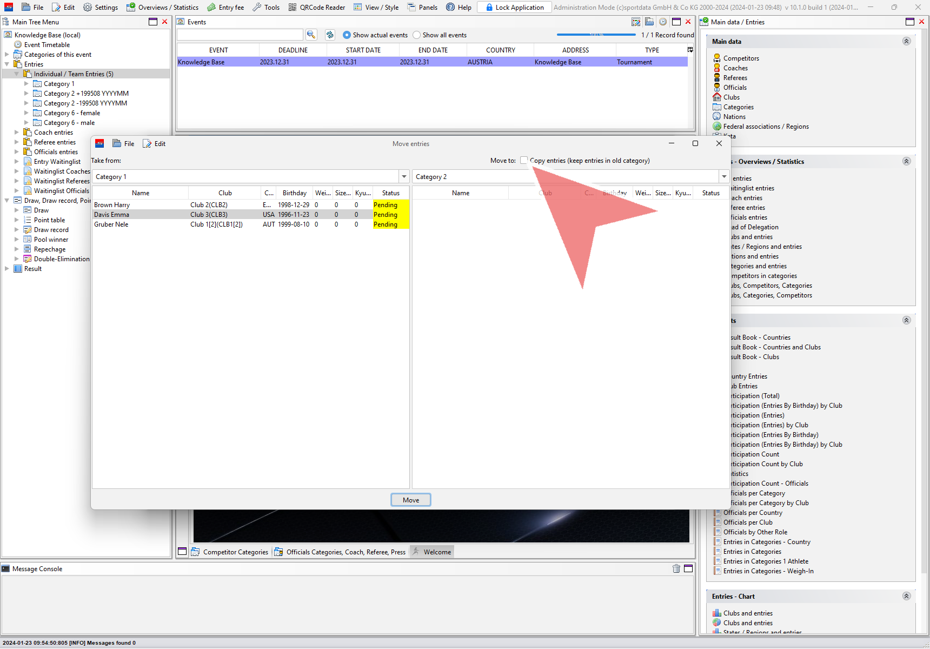930x649 pixels.
Task: Collapse the Main data section
Action: [x=907, y=41]
